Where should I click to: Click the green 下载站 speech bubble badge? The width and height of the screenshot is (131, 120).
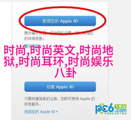click(120, 107)
